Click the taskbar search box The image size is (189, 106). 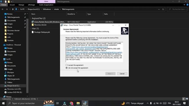click(30, 103)
